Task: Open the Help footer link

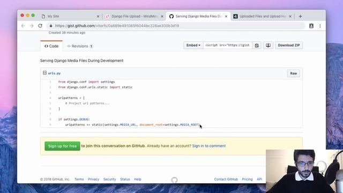Action: point(138,179)
